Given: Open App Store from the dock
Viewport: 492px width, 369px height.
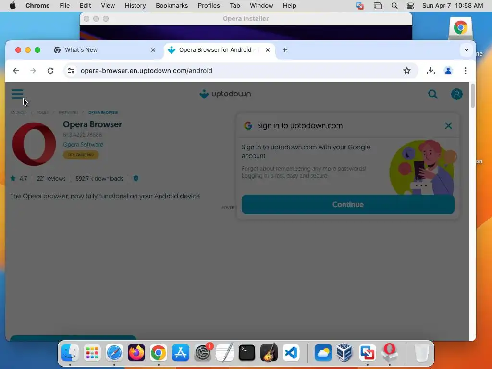Looking at the screenshot, I should [181, 353].
